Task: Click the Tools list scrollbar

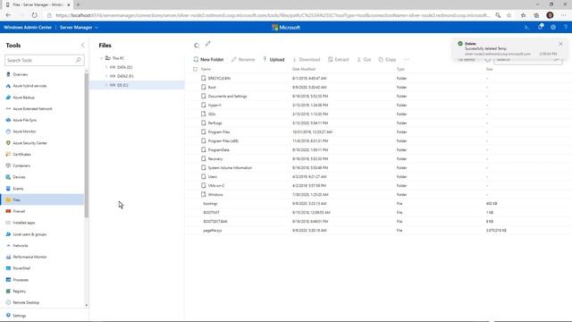Action: [x=87, y=145]
